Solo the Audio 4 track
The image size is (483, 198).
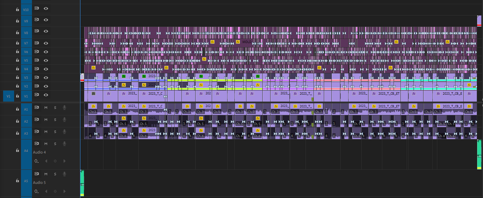pyautogui.click(x=55, y=144)
